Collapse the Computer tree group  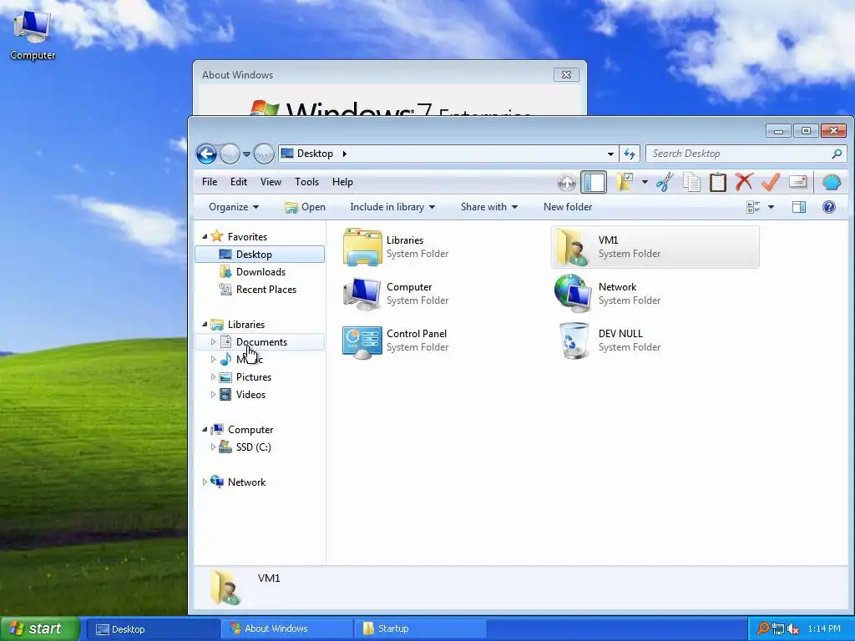tap(205, 430)
